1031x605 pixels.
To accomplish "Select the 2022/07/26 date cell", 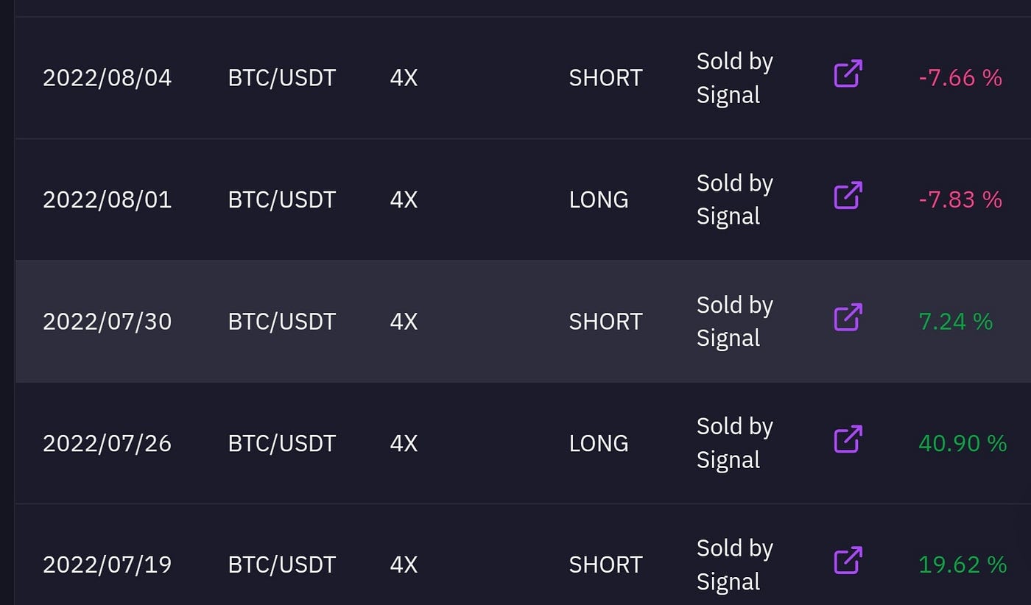I will 108,443.
